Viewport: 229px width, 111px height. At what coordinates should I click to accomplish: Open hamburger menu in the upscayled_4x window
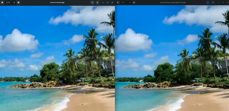click(x=213, y=3)
